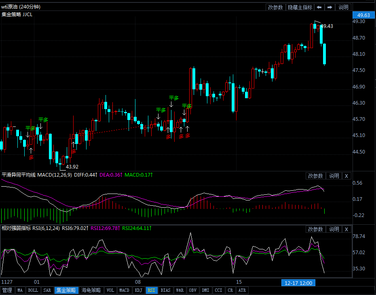
Task: Activate the ATR indicator tab
Action: point(242,290)
